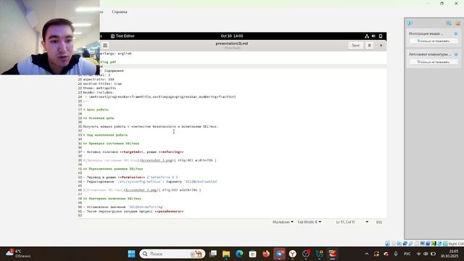Click the notification center bubble icon in VirtualBox panel
Viewport: 464px width, 261px height.
[x=410, y=22]
